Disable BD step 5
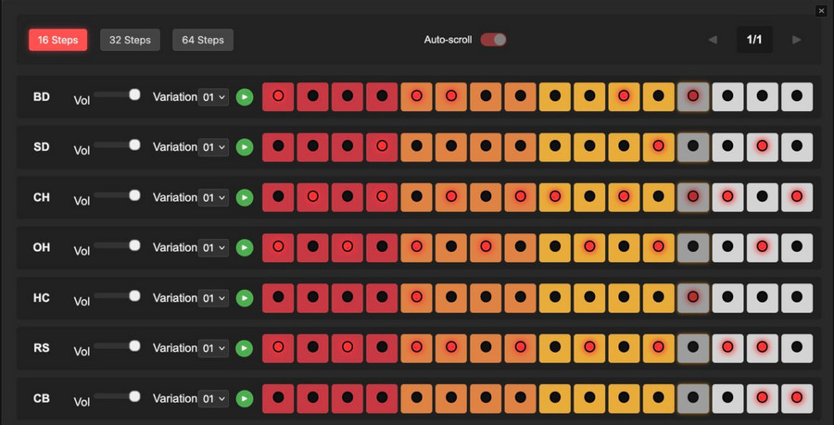The image size is (834, 425). tap(416, 96)
